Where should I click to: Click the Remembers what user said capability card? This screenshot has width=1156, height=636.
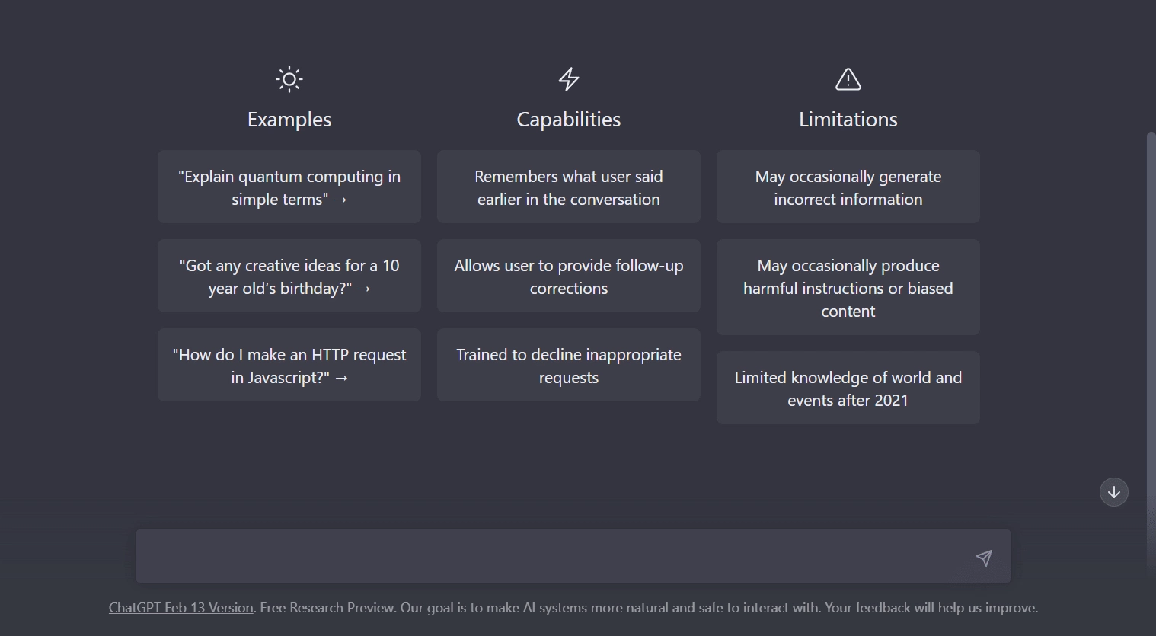tap(568, 187)
